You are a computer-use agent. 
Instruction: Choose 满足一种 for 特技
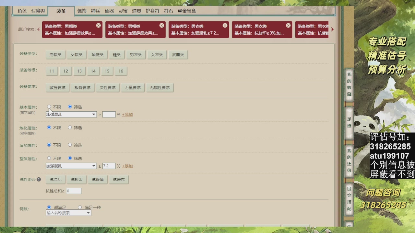coord(80,207)
